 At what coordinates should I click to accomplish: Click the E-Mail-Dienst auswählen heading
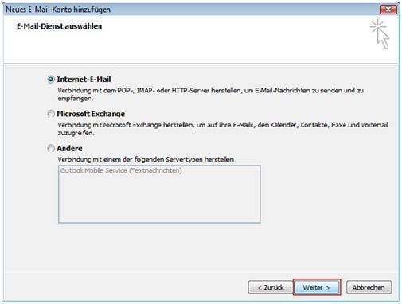(60, 26)
